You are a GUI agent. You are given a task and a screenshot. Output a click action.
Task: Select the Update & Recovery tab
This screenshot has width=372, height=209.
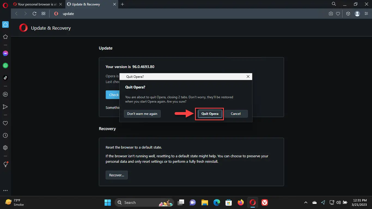coord(92,4)
